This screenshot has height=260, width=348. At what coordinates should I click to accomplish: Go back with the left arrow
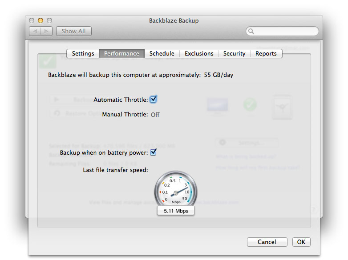click(x=35, y=31)
